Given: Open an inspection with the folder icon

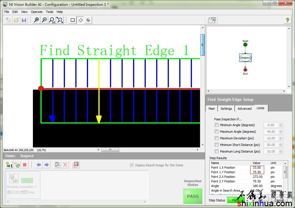Looking at the screenshot, I should tap(16, 20).
